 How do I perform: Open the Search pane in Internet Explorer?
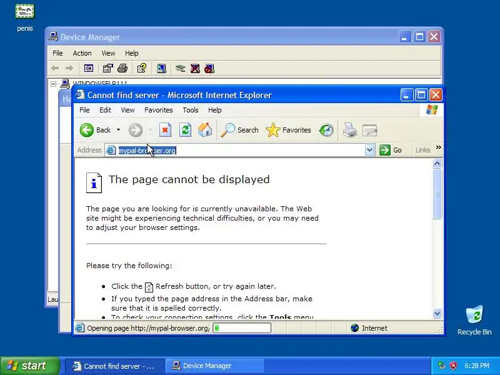tap(239, 130)
